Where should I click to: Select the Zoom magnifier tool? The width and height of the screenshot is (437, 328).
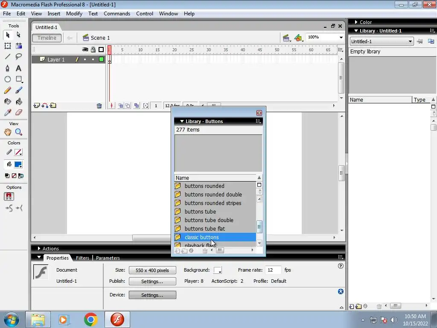pyautogui.click(x=19, y=132)
